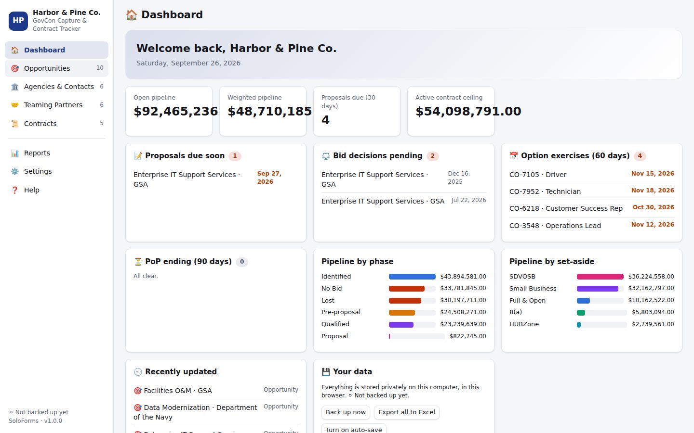Click the calendar icon beside Option exercises
694x433 pixels.
point(514,156)
